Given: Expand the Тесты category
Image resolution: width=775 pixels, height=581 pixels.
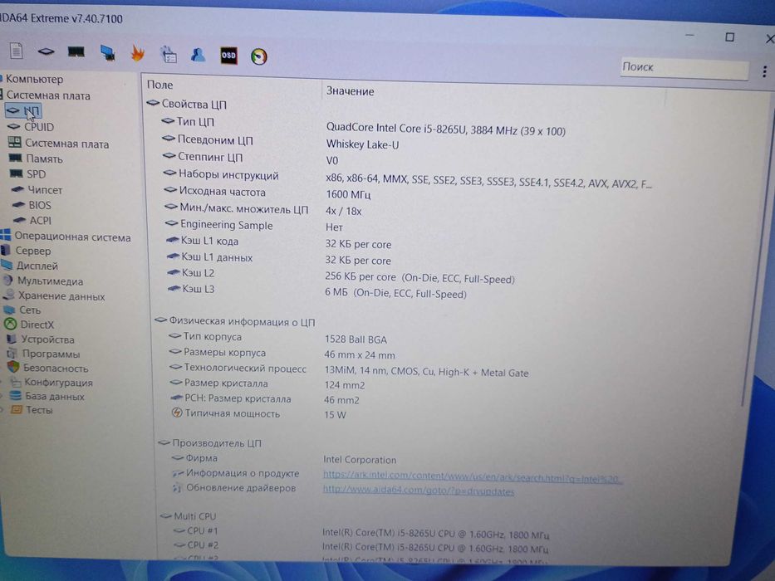Looking at the screenshot, I should (39, 410).
